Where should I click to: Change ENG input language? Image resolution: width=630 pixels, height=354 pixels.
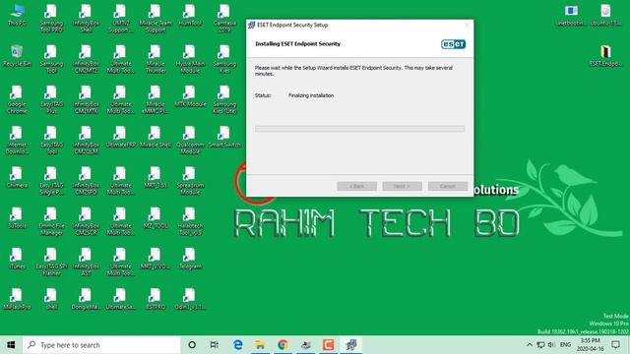[x=565, y=345]
